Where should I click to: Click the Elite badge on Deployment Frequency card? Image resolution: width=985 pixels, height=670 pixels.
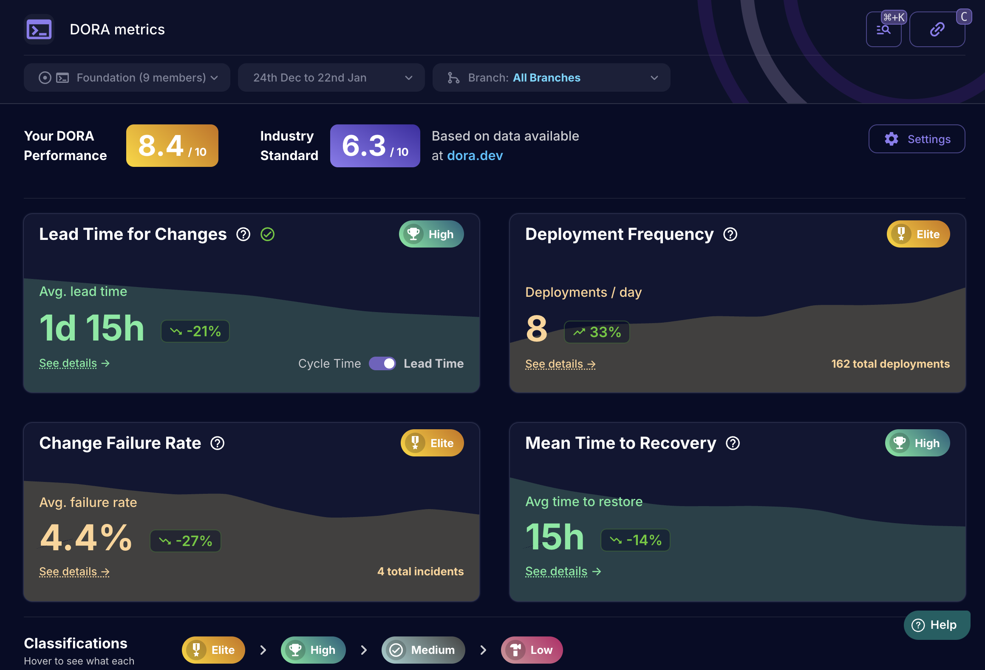918,234
